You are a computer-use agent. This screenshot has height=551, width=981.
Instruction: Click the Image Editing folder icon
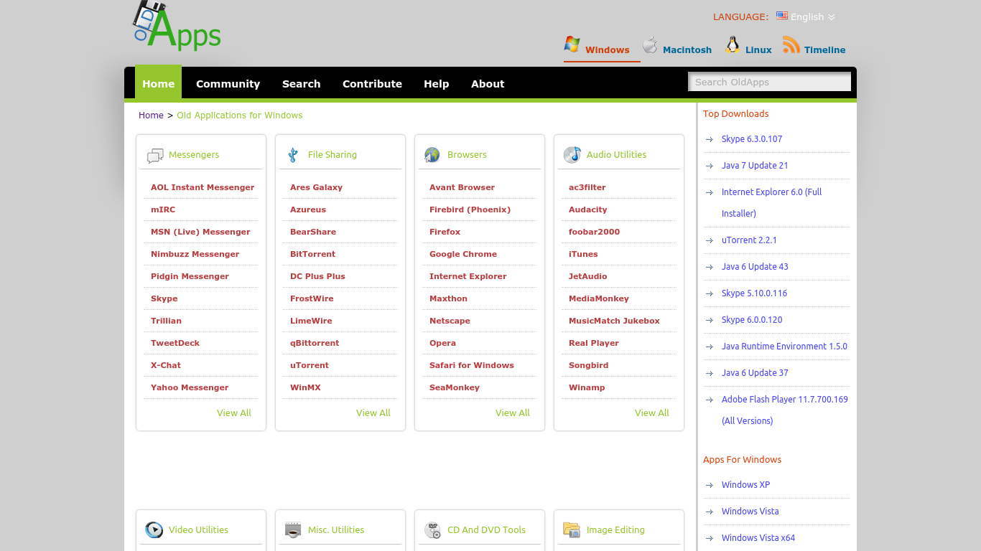(x=572, y=530)
